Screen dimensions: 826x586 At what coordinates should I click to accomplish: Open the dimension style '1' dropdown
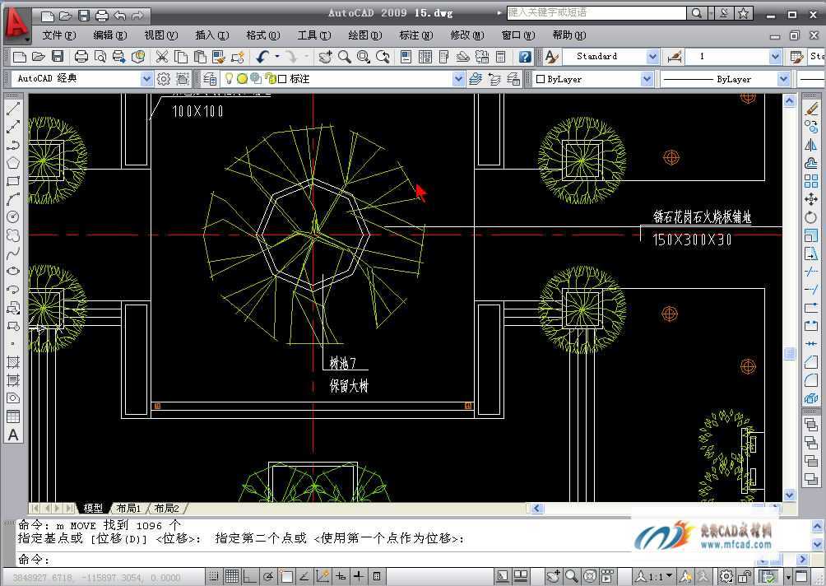pos(775,57)
